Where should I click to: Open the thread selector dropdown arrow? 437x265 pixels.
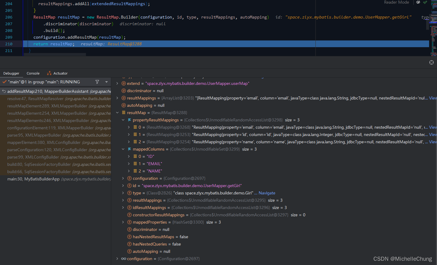click(106, 82)
